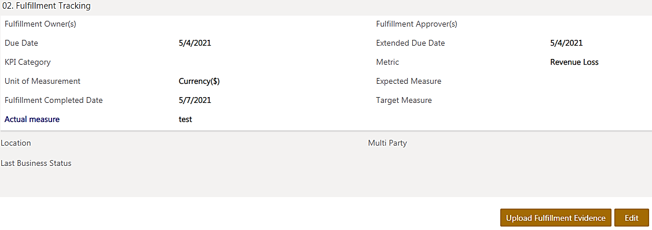
Task: Click the KPI Category label
Action: [27, 62]
